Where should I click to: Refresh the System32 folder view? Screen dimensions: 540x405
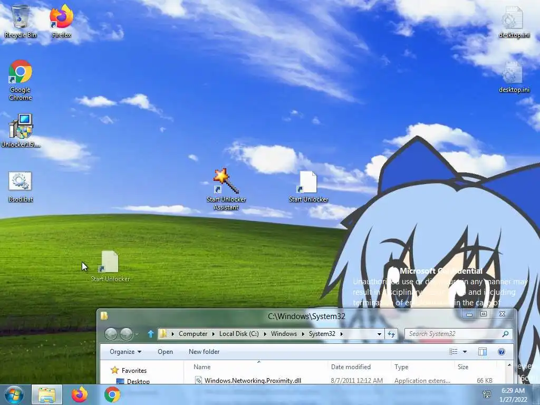(391, 334)
